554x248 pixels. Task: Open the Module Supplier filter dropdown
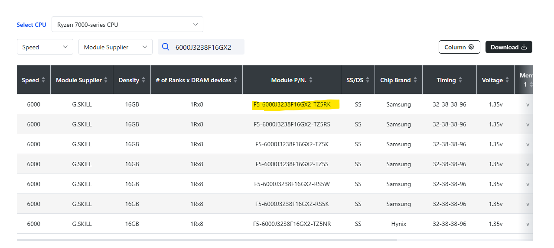coord(115,47)
